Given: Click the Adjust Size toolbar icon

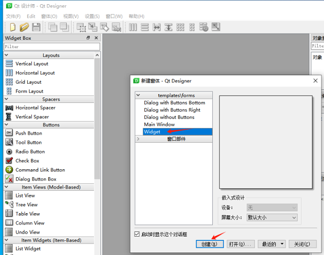Looking at the screenshot, I should click(216, 27).
